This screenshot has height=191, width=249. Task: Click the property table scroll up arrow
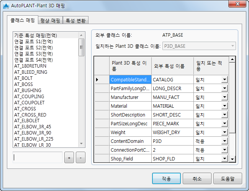pyautogui.click(x=232, y=59)
